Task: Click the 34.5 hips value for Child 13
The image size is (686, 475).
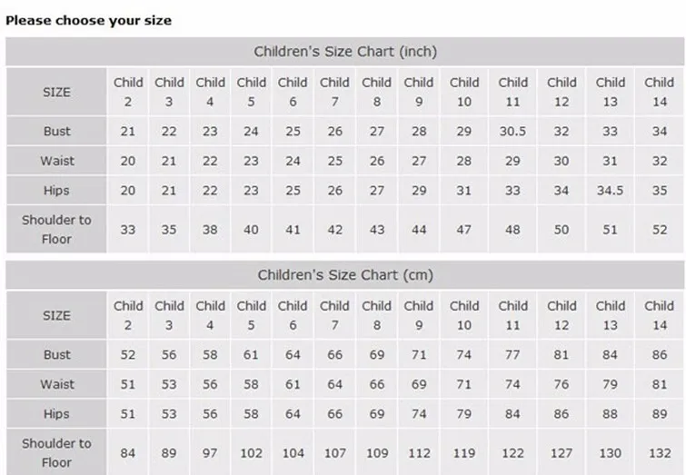Action: (610, 191)
